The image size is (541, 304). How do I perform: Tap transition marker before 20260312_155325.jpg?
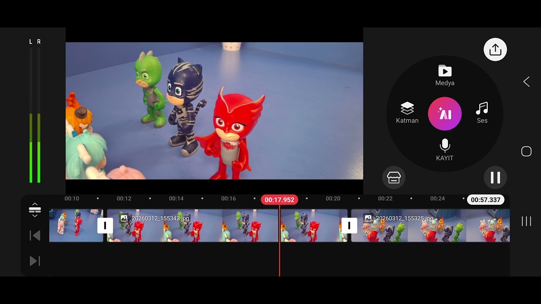click(x=349, y=225)
